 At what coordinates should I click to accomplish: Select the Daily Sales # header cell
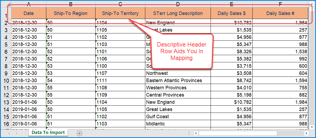click(280, 13)
